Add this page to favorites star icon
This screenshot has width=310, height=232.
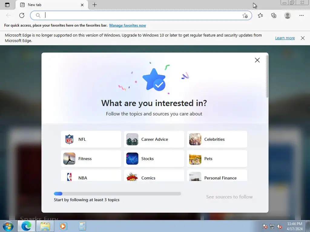click(x=245, y=16)
